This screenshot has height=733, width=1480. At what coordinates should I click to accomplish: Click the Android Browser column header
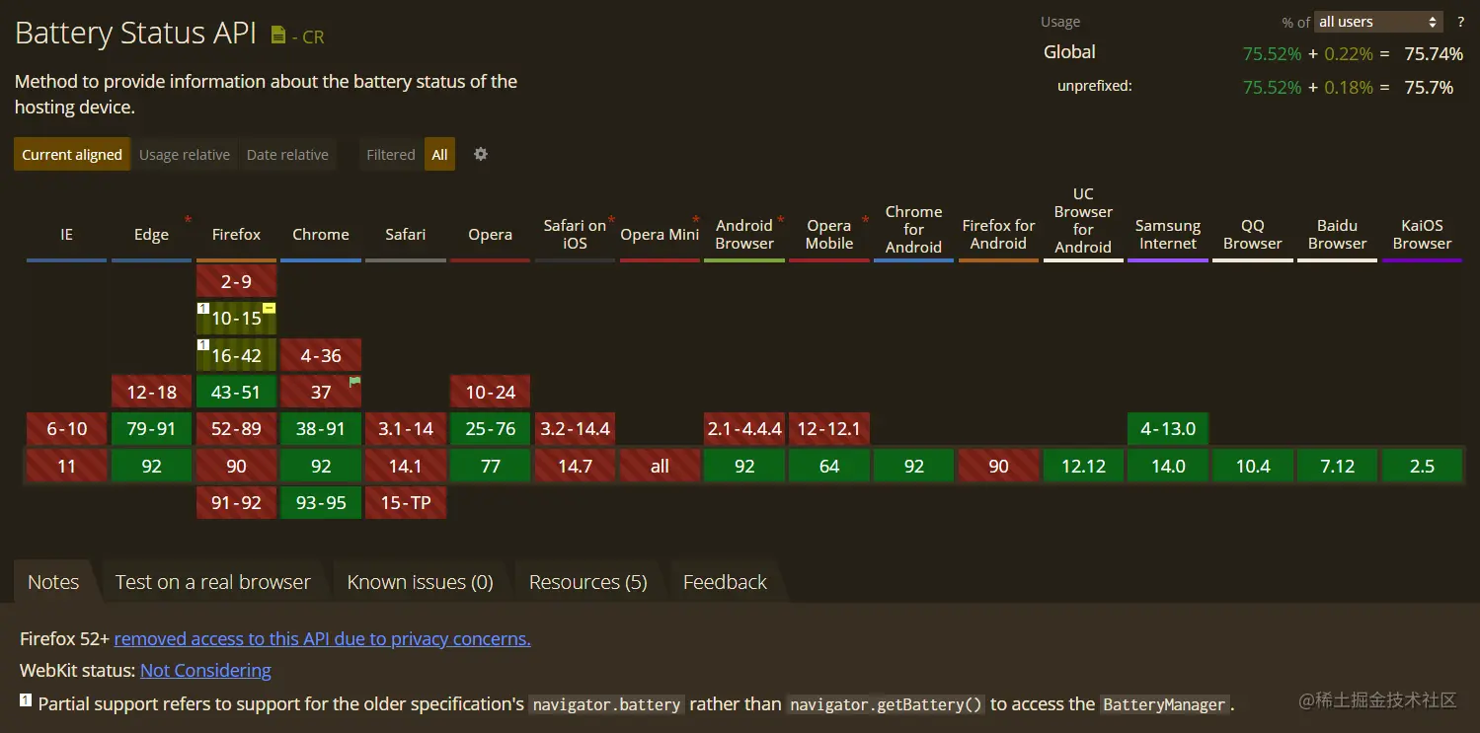click(744, 234)
